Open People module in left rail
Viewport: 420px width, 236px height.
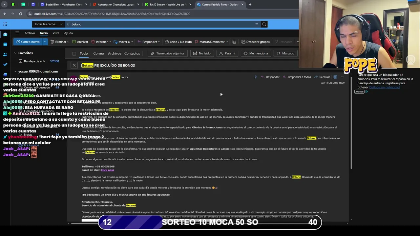(5, 54)
